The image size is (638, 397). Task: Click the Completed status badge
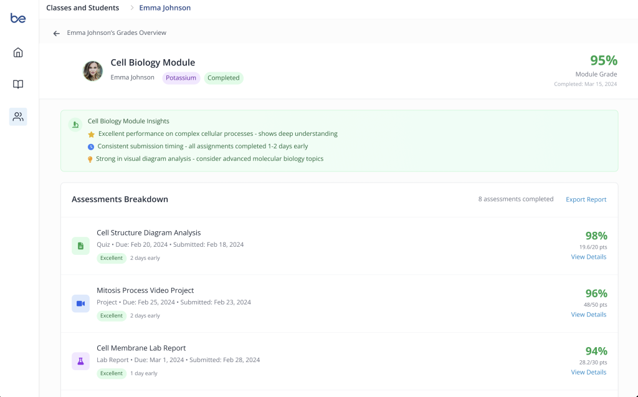(x=224, y=78)
